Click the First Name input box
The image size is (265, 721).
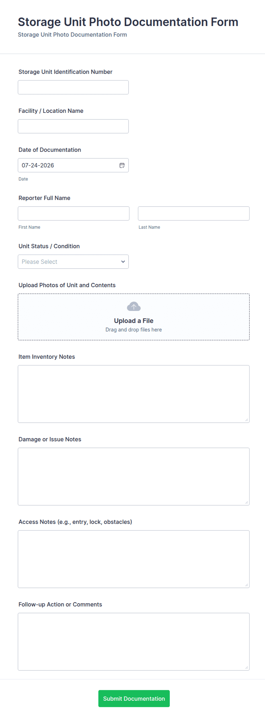click(74, 213)
